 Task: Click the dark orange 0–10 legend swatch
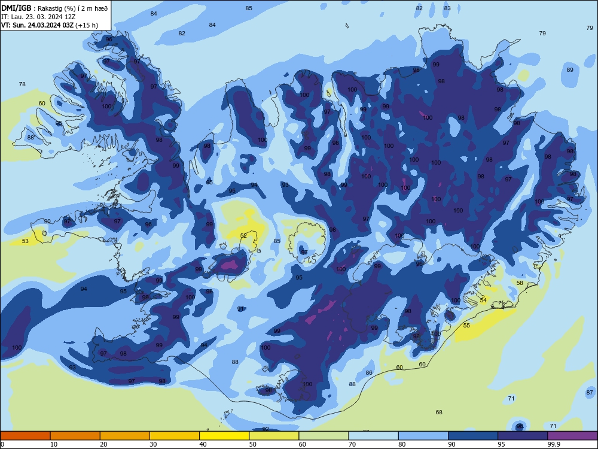25,436
